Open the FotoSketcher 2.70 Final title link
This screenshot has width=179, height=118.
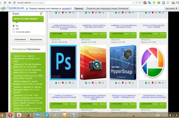pyautogui.click(x=154, y=96)
